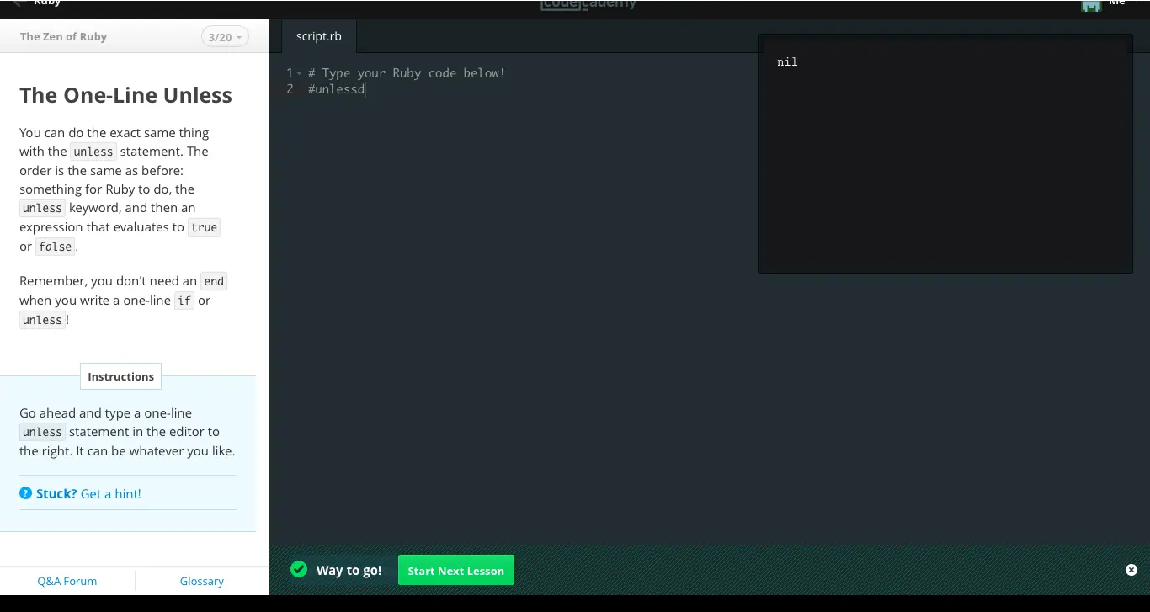Open the Get a hint link
Image resolution: width=1150 pixels, height=612 pixels.
tap(110, 493)
